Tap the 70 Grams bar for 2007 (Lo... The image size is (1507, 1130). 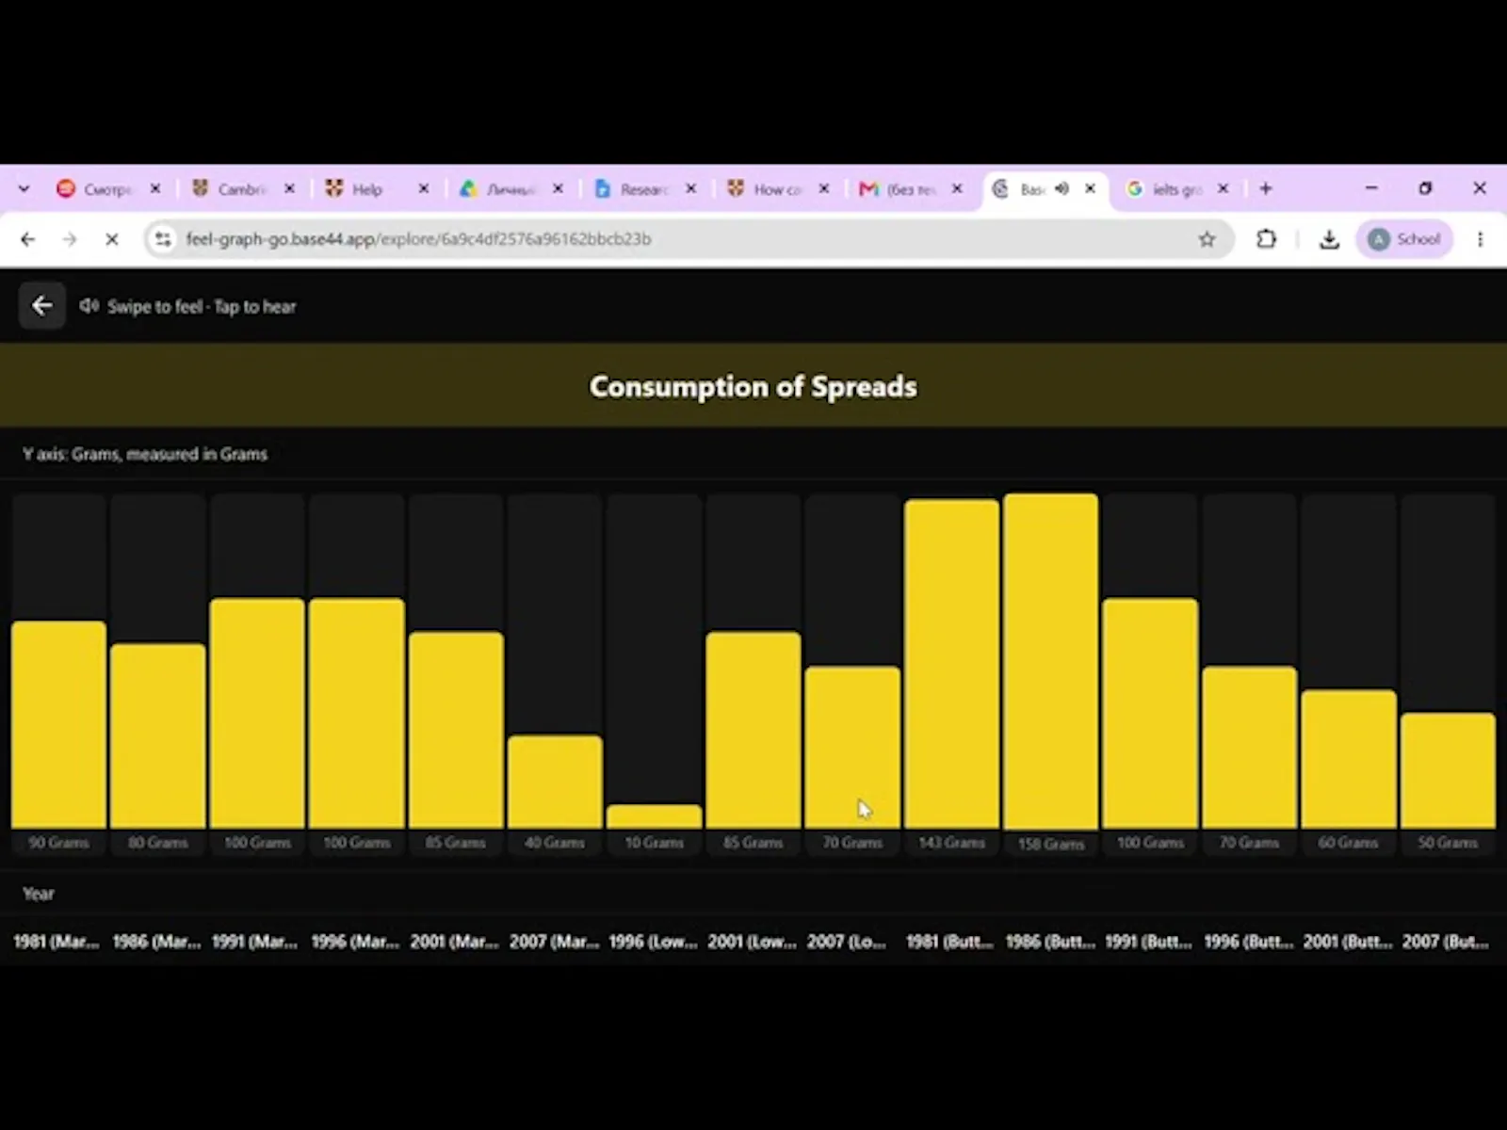tap(852, 748)
